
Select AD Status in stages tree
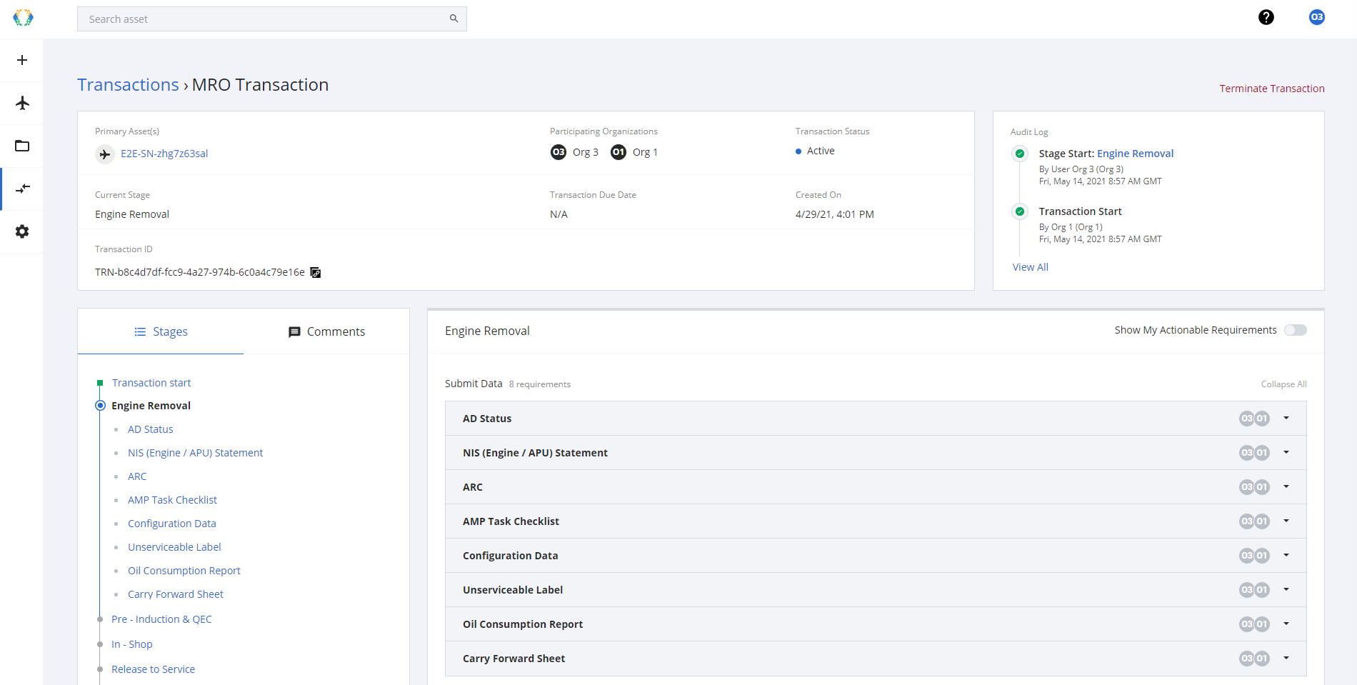tap(151, 429)
